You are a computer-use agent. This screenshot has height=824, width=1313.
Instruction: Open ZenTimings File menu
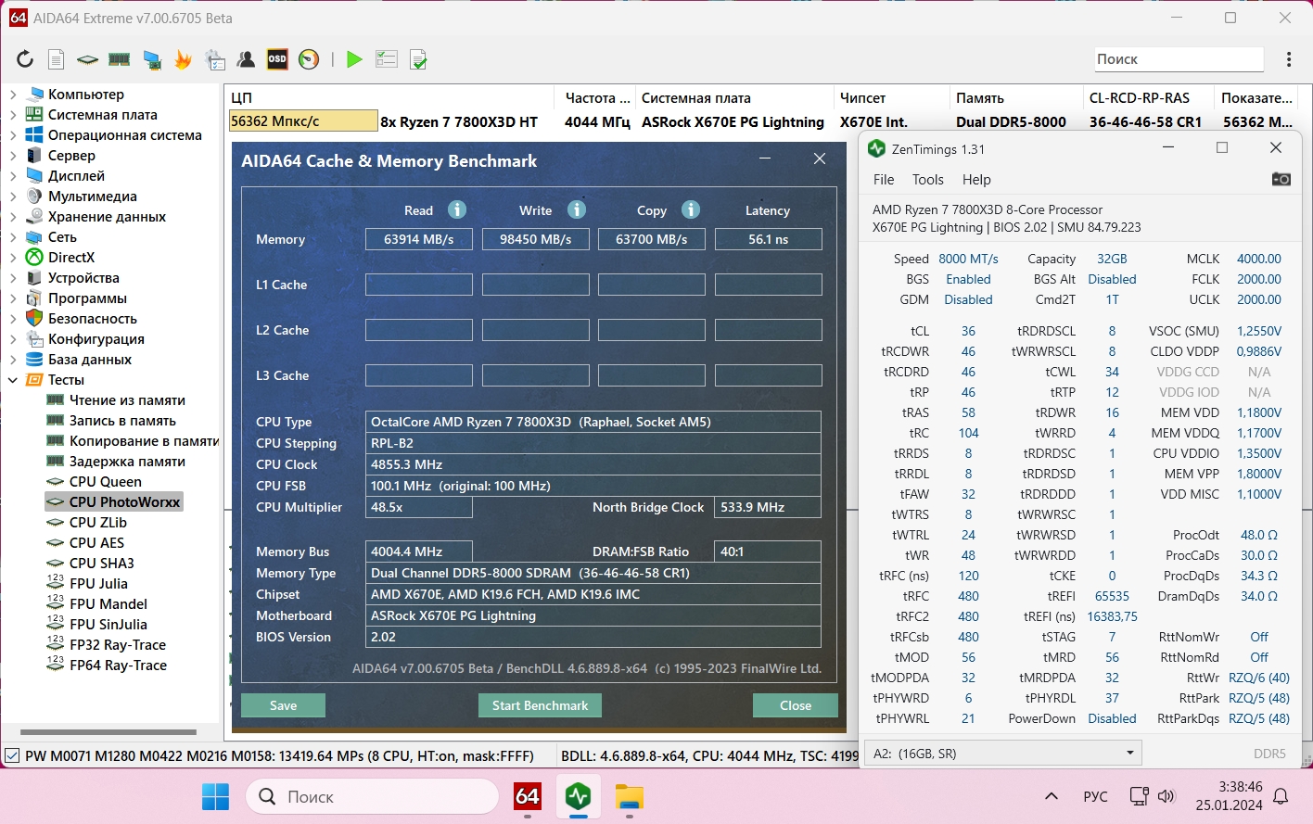(x=884, y=180)
